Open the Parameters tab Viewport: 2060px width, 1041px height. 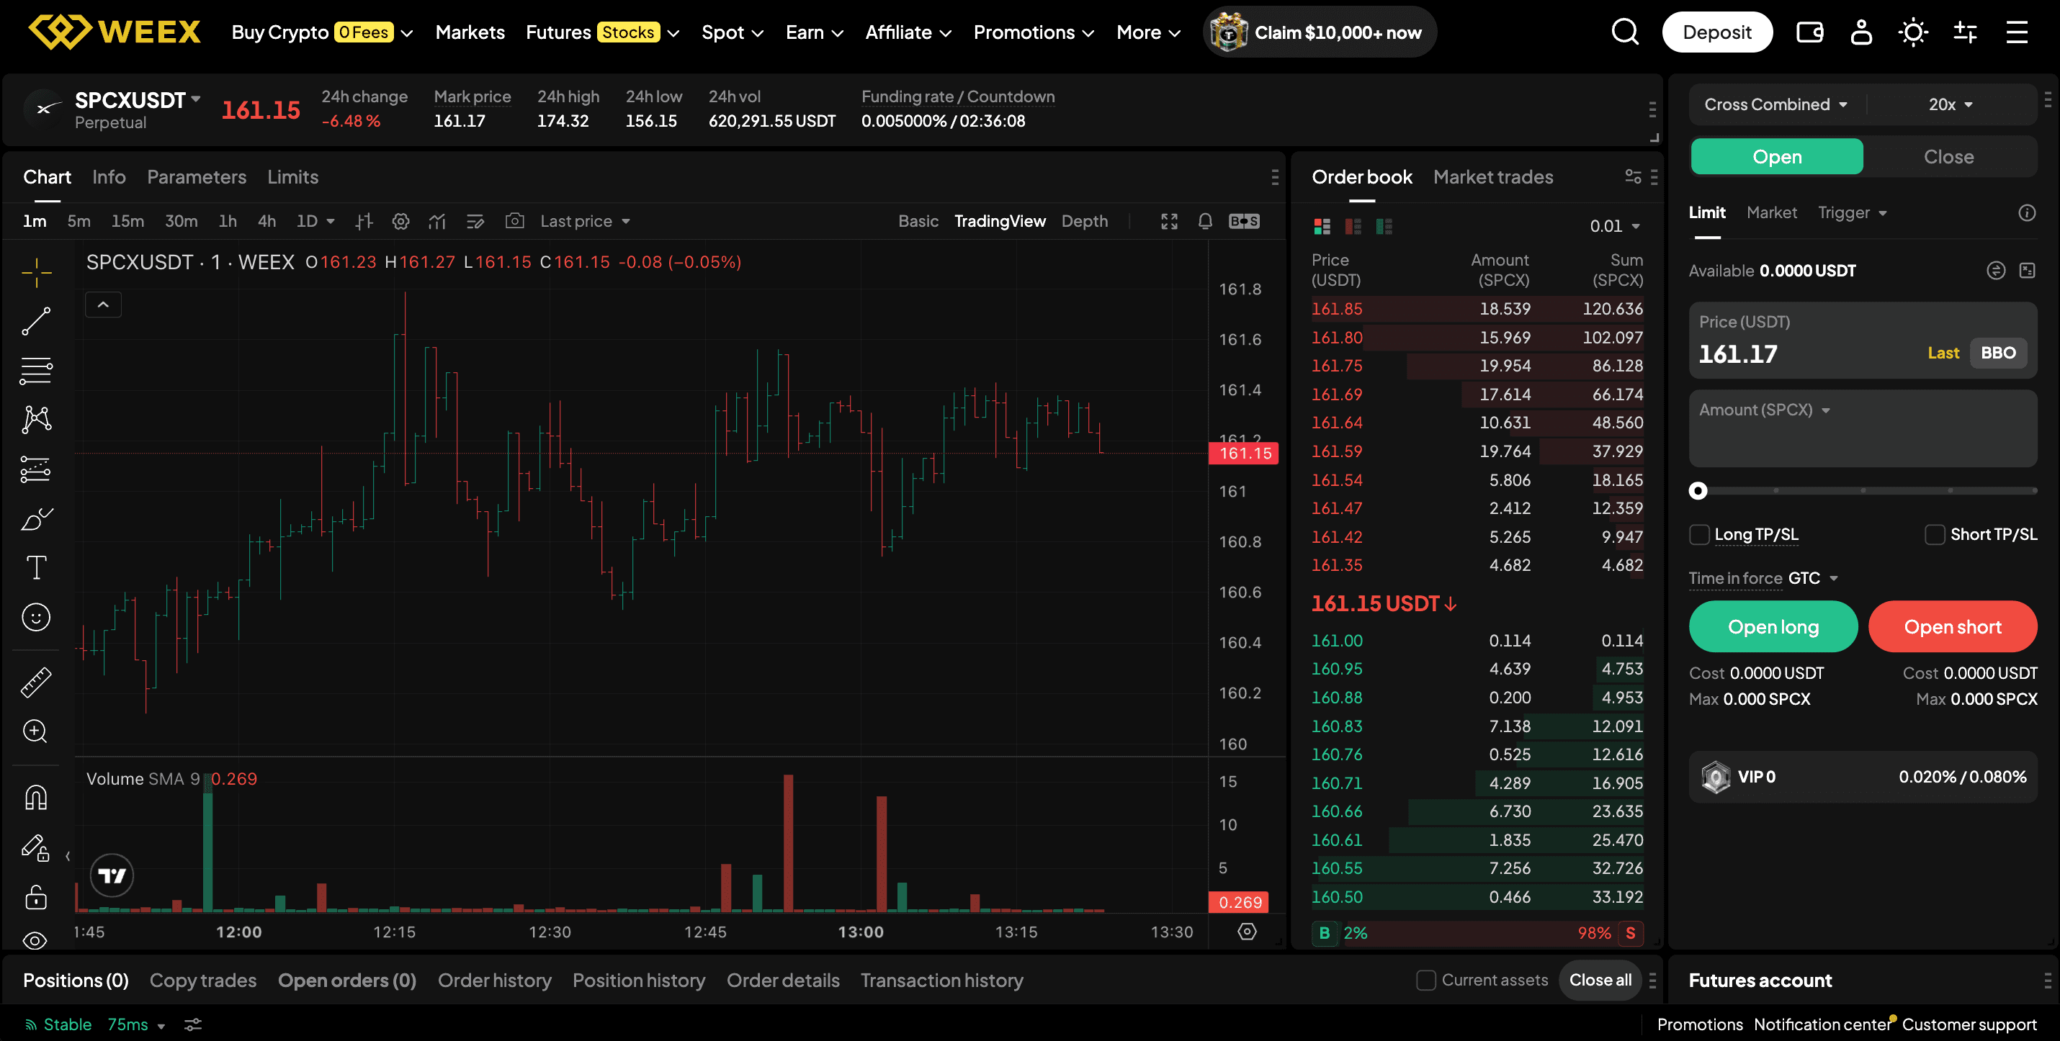196,176
